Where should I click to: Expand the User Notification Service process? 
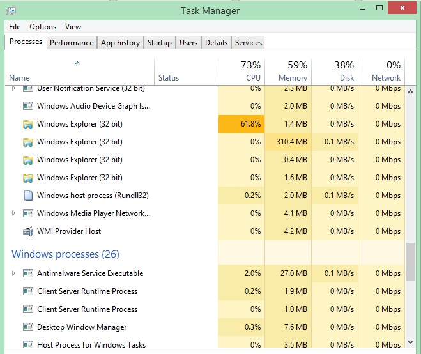pos(13,88)
